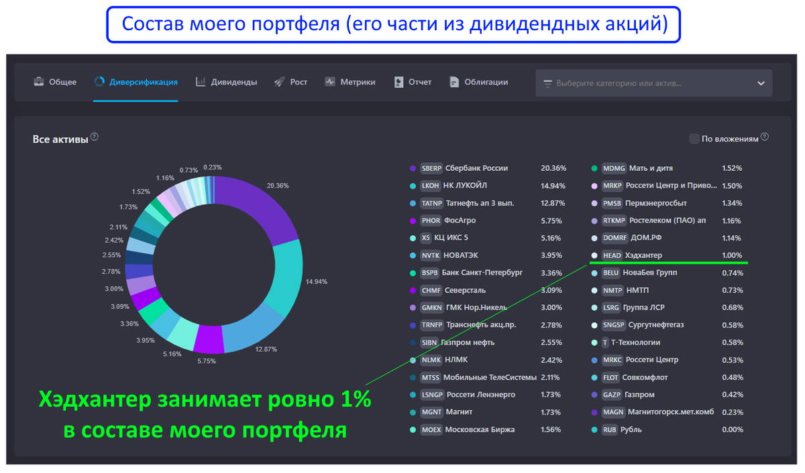Click the Магнитогорск.мет.комб name
This screenshot has width=805, height=473.
(671, 412)
